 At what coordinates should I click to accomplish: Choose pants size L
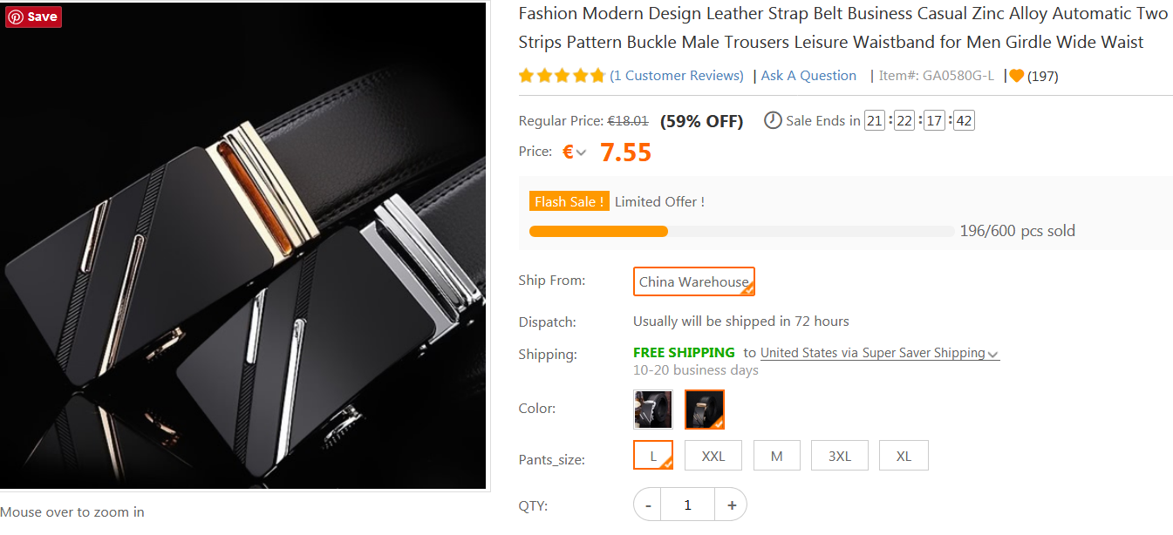click(652, 456)
